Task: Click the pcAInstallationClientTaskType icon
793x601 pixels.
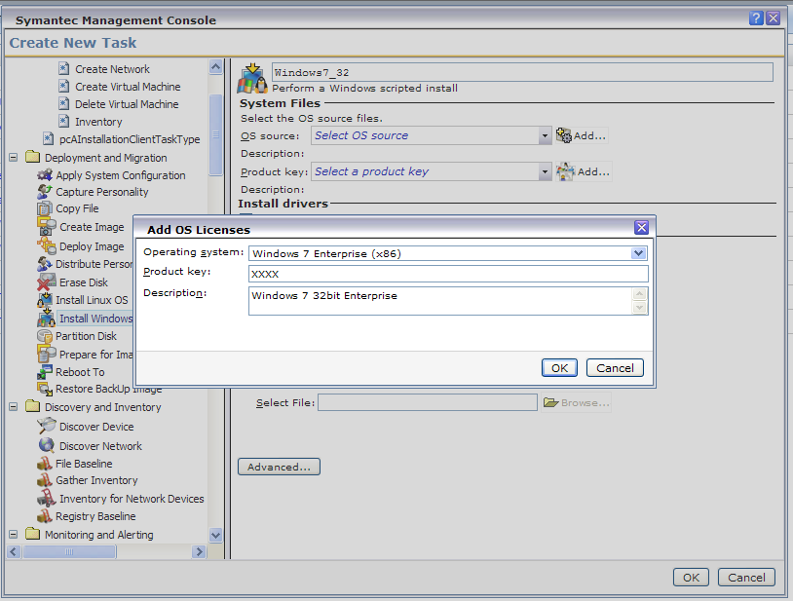Action: (x=48, y=139)
